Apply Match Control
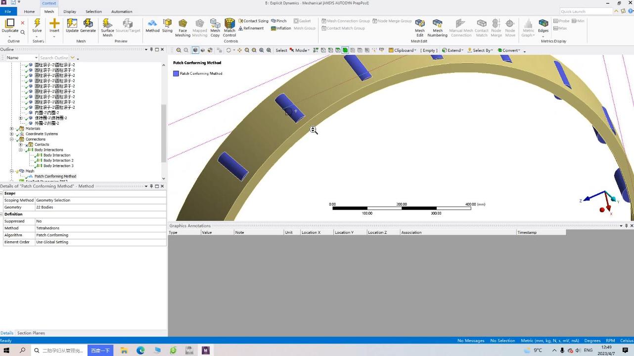This screenshot has width=634, height=356. (229, 28)
